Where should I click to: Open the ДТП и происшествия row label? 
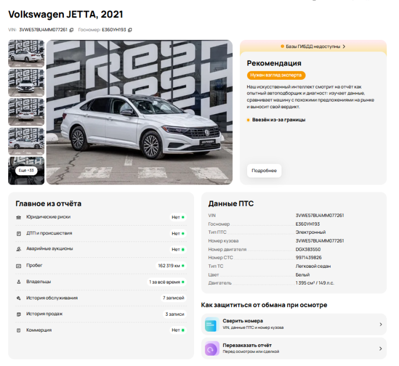click(x=49, y=233)
